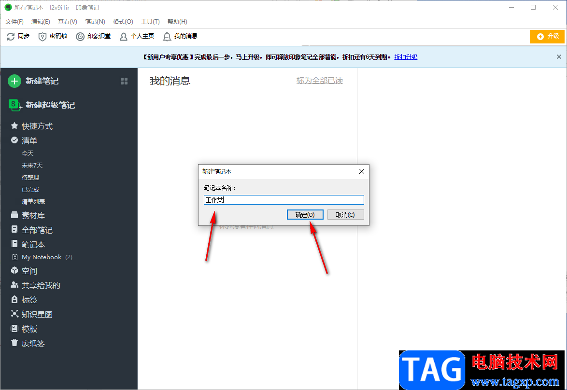Dismiss the promotion banner with the X
Screen dimensions: 567x390
(559, 57)
